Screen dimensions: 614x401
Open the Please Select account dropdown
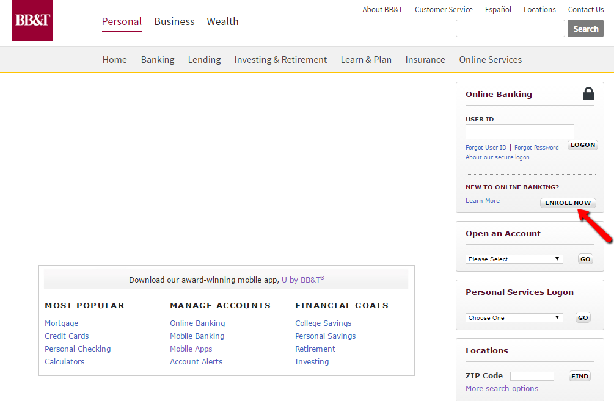(x=514, y=259)
